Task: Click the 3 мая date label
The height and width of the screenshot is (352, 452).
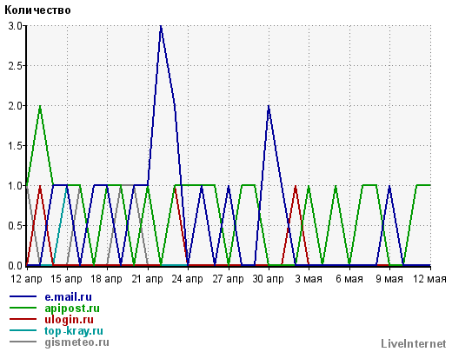Action: click(x=309, y=279)
